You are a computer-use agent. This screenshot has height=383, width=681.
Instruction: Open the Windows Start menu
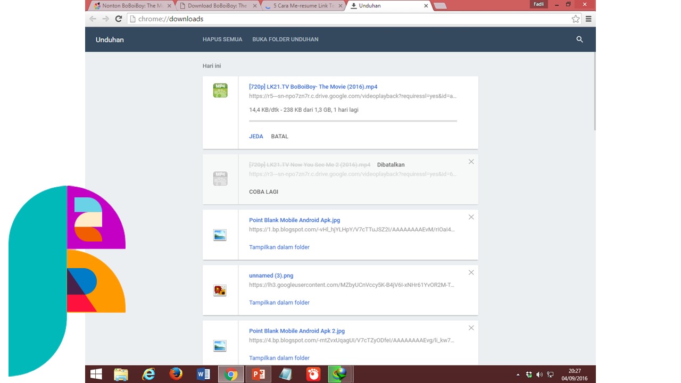[96, 374]
